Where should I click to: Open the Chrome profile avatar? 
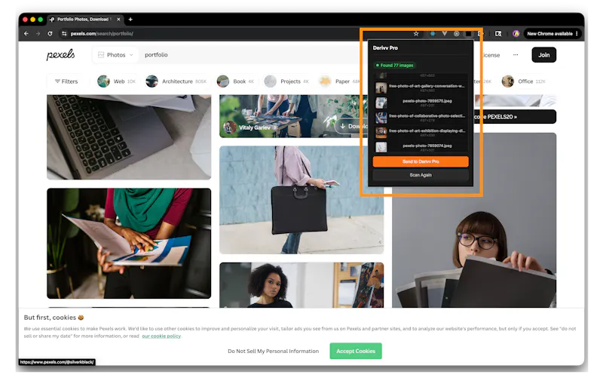pyautogui.click(x=516, y=33)
